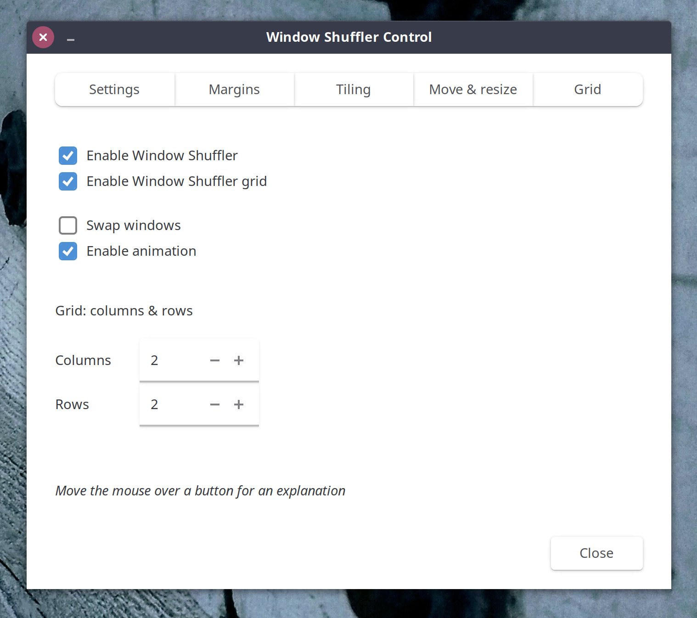This screenshot has width=697, height=618.
Task: Enable the Swap windows checkbox
Action: 68,225
